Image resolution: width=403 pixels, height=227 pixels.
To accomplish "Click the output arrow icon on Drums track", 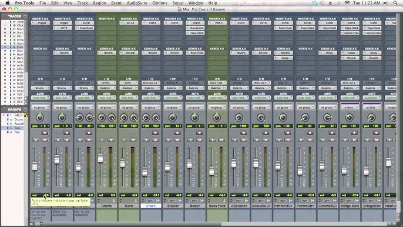I will click(x=113, y=201).
